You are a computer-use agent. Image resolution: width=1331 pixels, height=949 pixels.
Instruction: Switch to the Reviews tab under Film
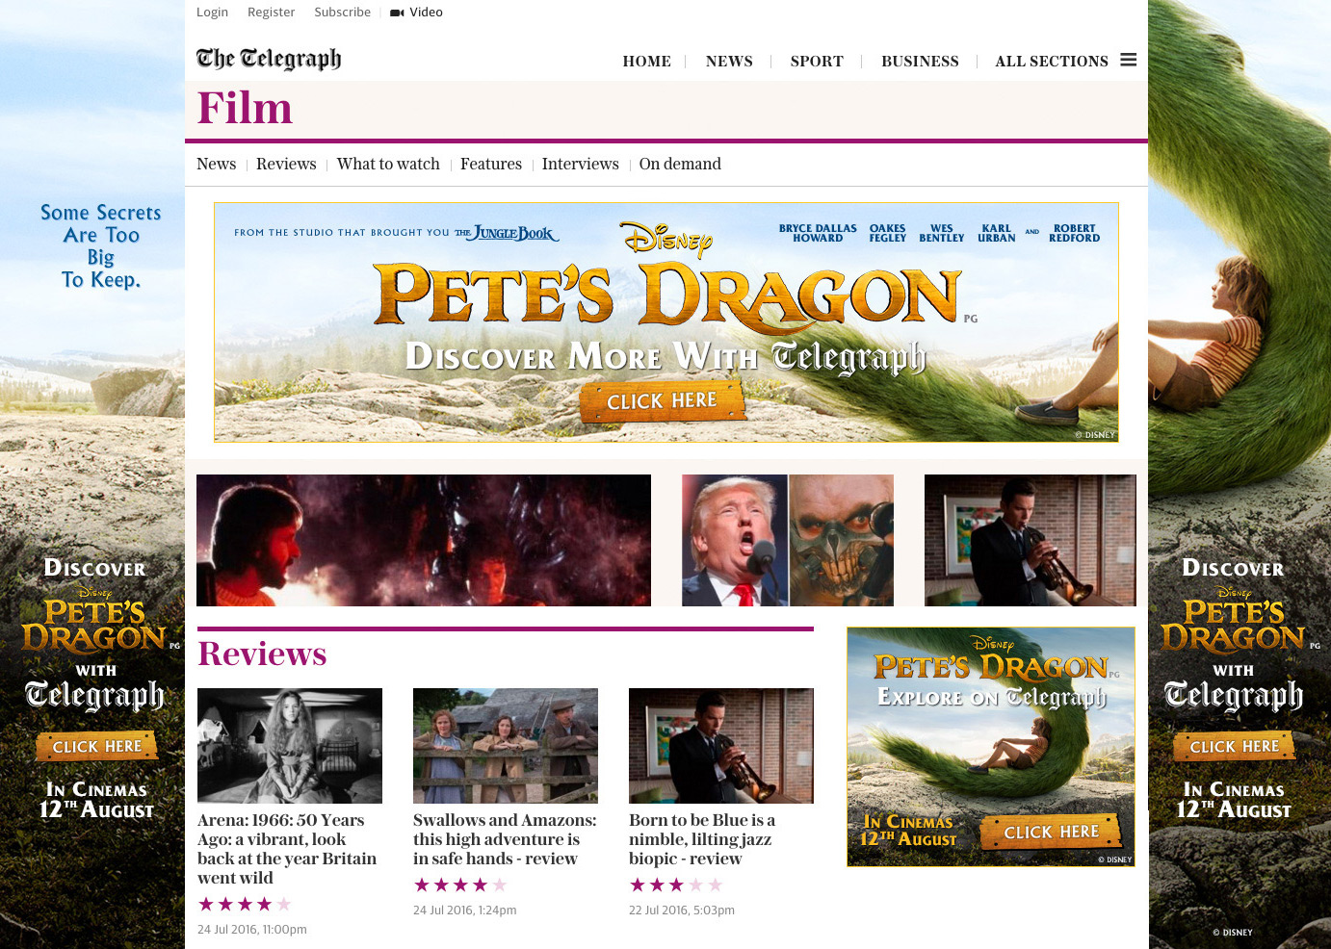click(x=286, y=164)
